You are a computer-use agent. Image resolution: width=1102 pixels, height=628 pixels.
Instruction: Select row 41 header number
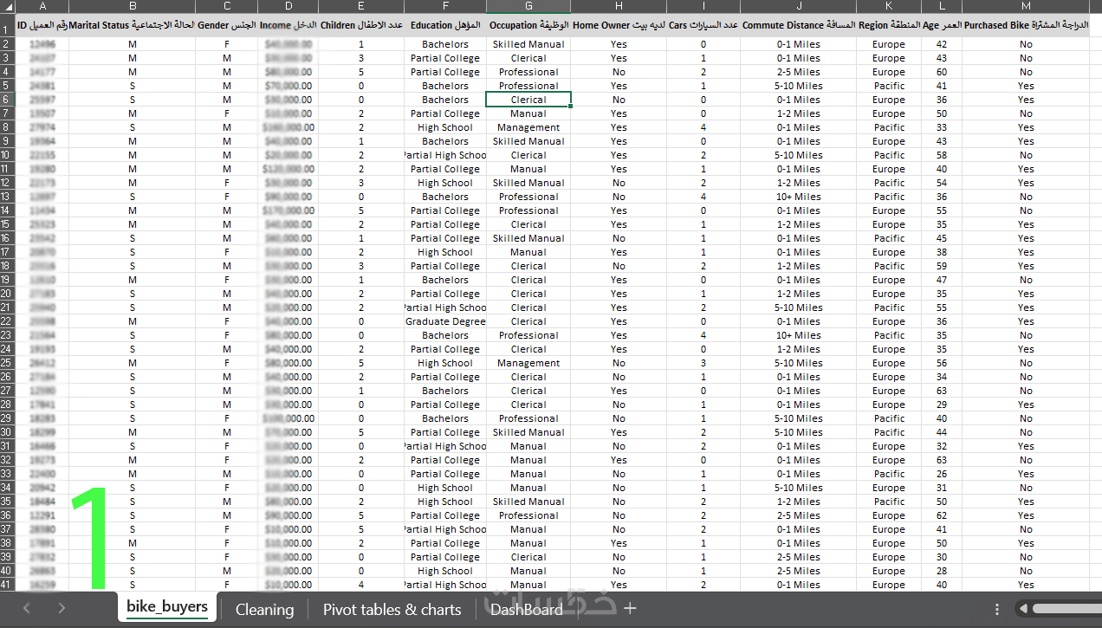pyautogui.click(x=8, y=585)
